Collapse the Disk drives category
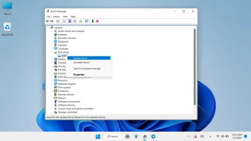The height and width of the screenshot is (141, 251). [x=52, y=52]
